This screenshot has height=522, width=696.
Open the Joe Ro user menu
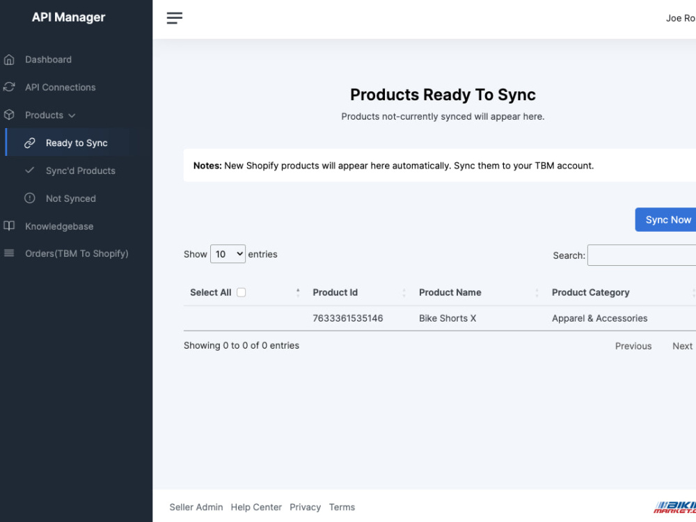(681, 18)
